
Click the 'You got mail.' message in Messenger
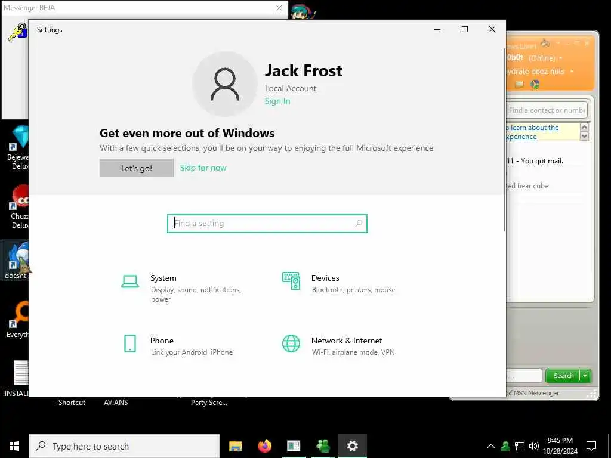(x=542, y=161)
